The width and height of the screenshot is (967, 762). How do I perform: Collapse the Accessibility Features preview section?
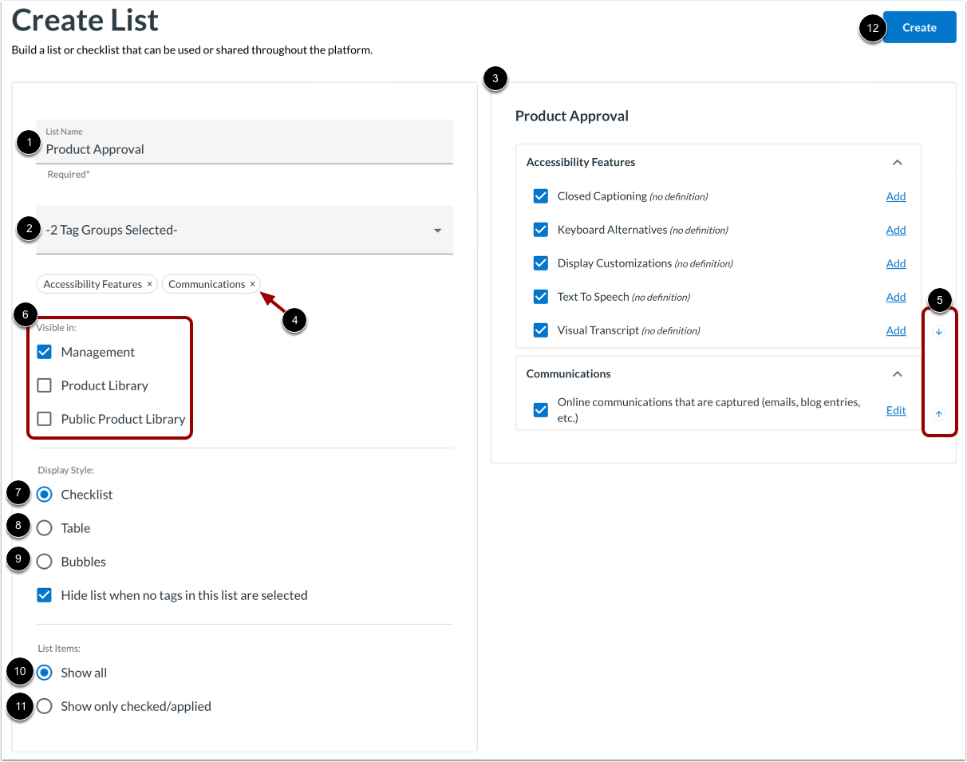pos(897,162)
